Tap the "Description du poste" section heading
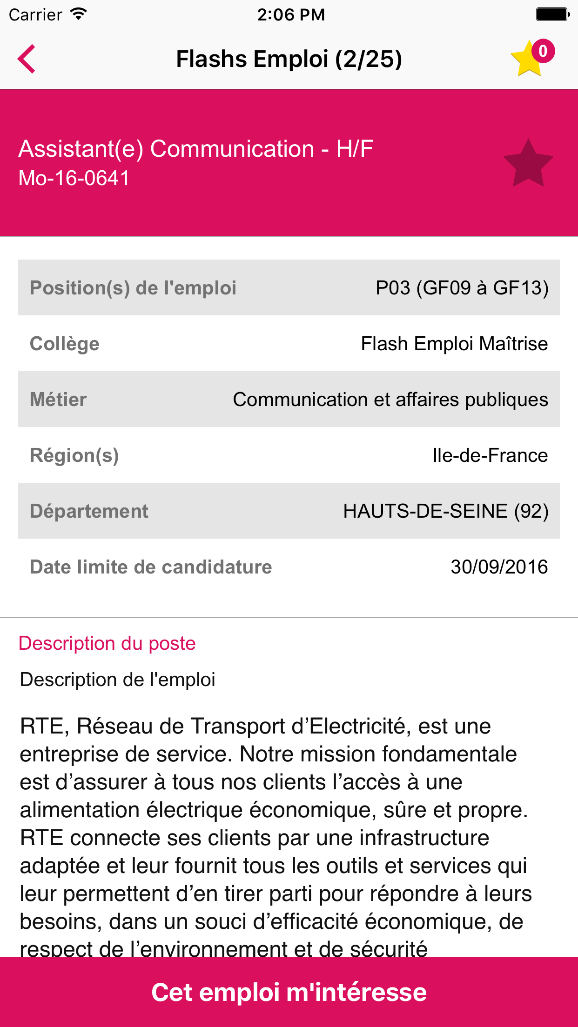578x1027 pixels. (107, 643)
